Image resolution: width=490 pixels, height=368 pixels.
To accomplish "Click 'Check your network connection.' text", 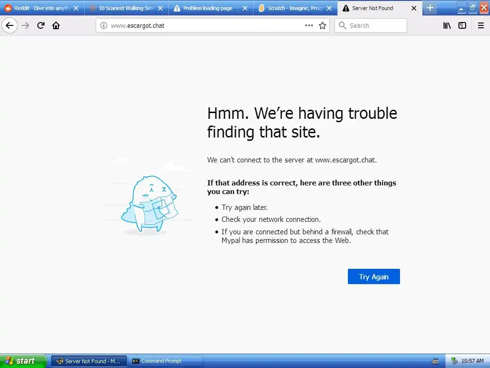I will (271, 219).
